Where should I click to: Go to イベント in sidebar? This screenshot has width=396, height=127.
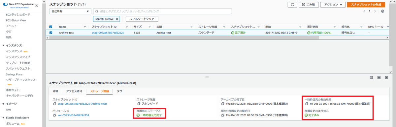11,26
